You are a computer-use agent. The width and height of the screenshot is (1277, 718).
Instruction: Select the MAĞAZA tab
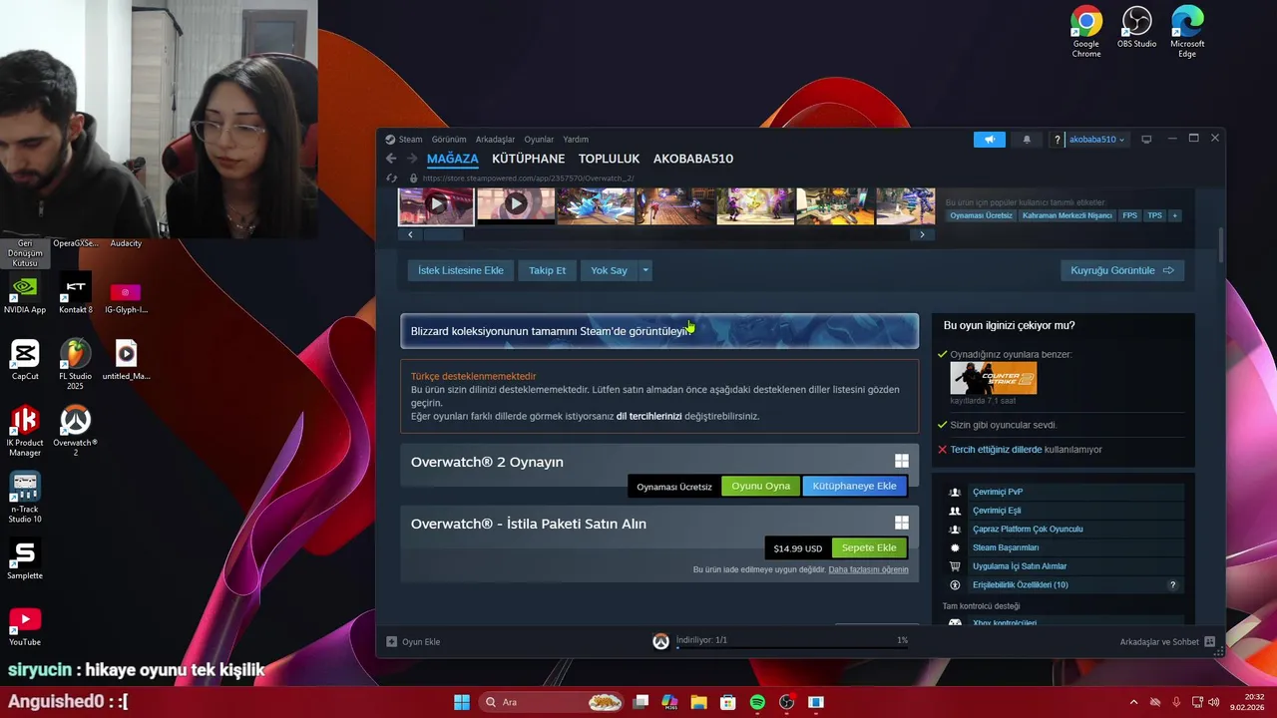tap(453, 159)
